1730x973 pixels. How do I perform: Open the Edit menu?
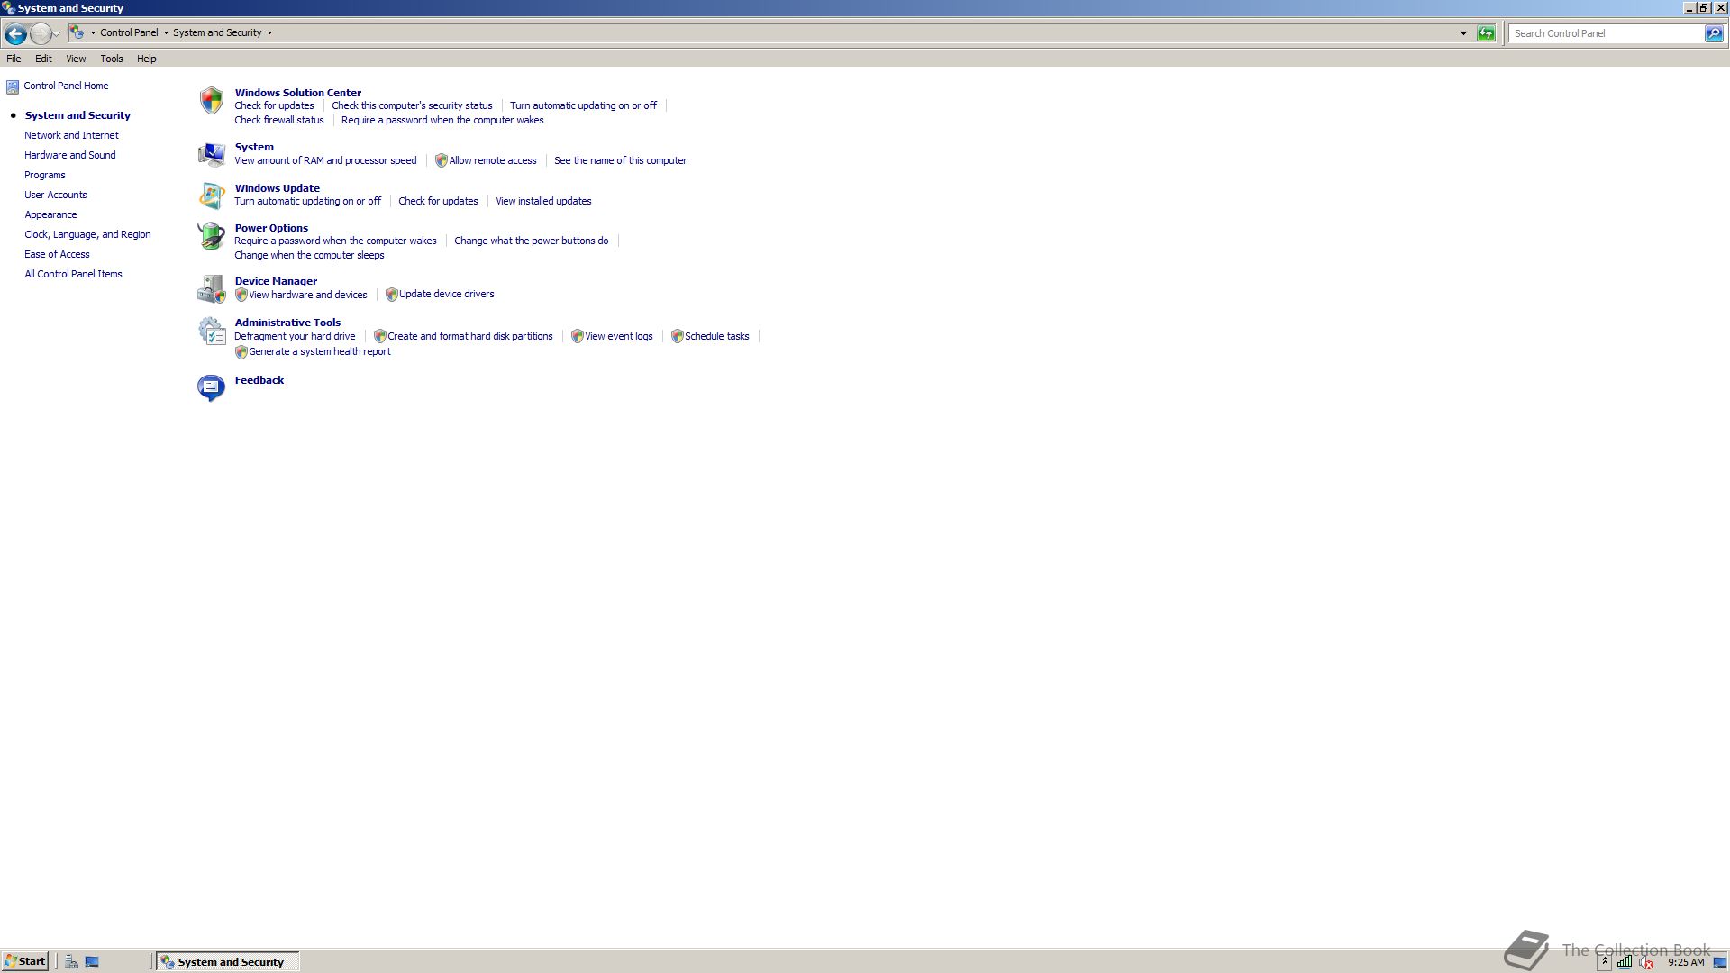pyautogui.click(x=43, y=59)
